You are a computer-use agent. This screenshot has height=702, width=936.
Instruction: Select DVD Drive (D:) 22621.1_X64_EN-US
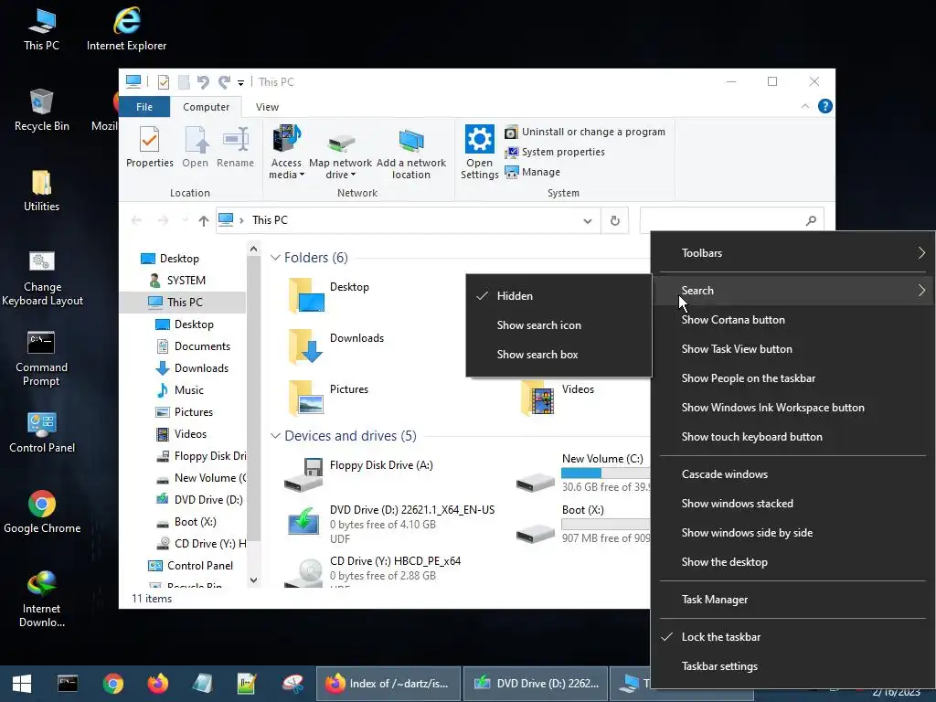389,524
